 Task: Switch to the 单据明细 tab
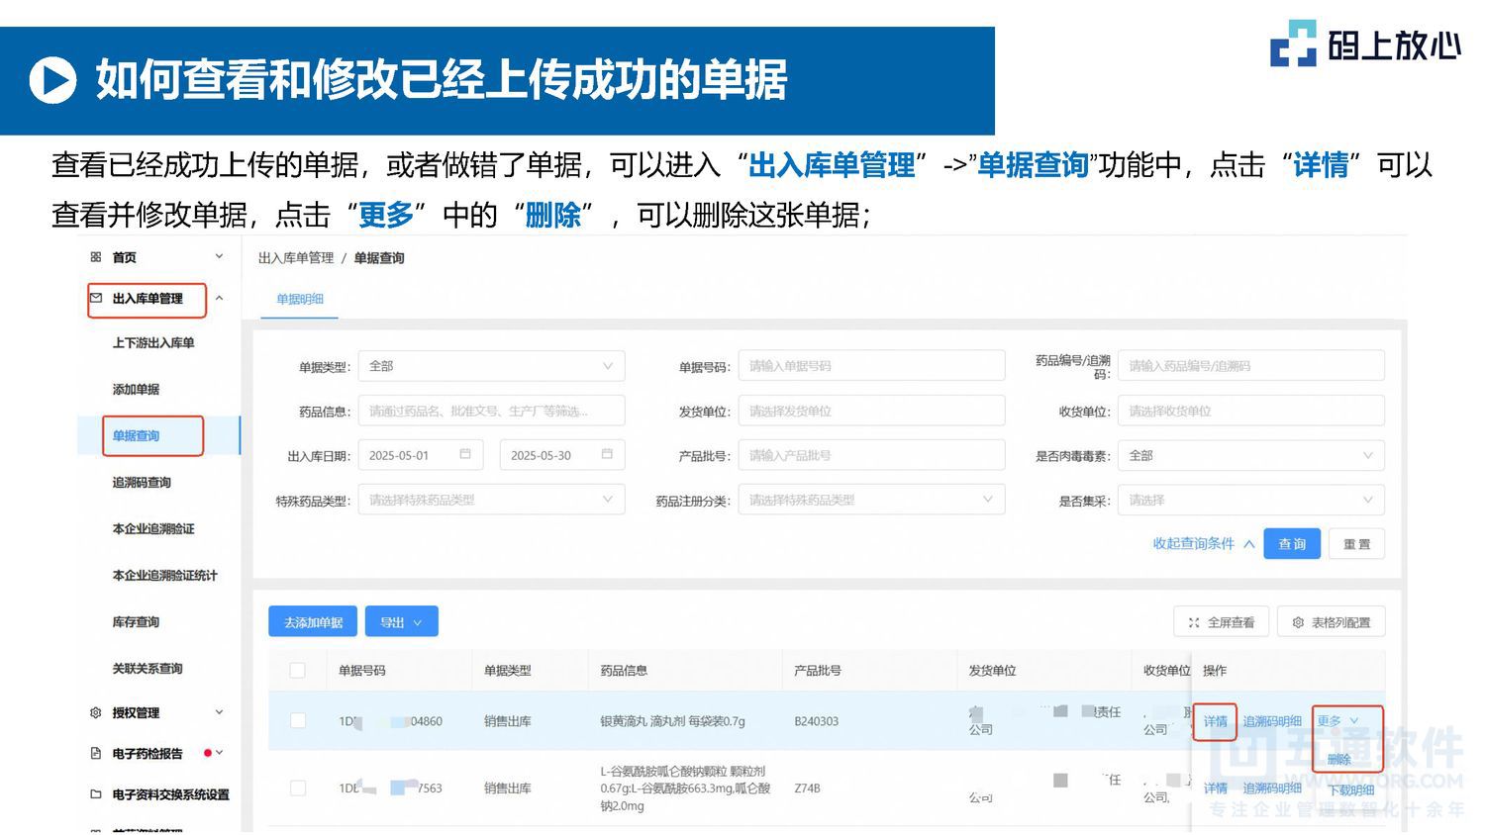pos(298,299)
